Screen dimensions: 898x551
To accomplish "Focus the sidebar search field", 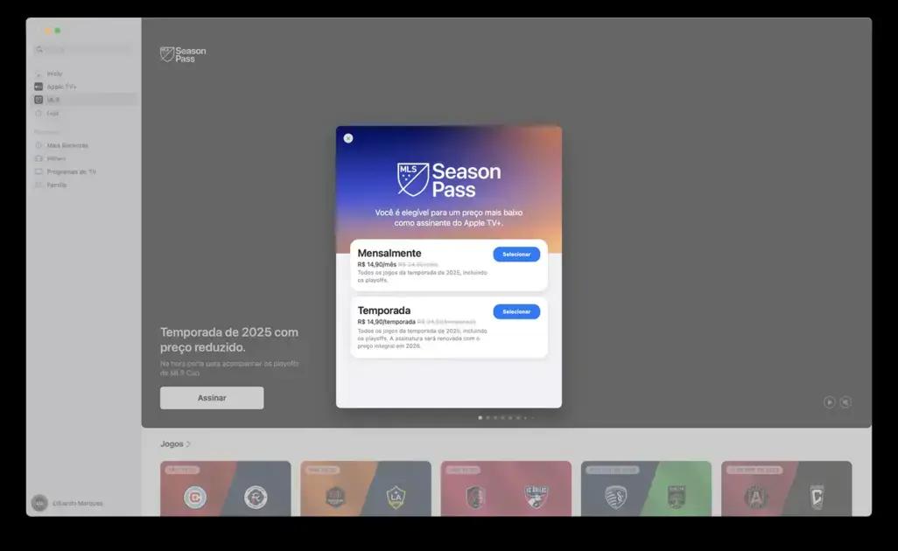I will [x=83, y=50].
